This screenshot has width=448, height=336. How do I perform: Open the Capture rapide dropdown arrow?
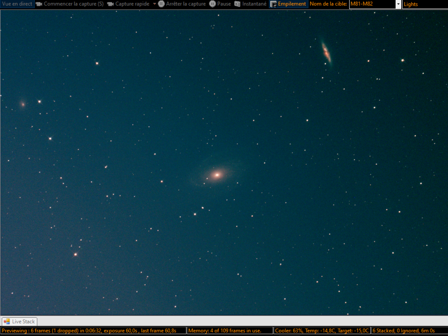point(154,4)
